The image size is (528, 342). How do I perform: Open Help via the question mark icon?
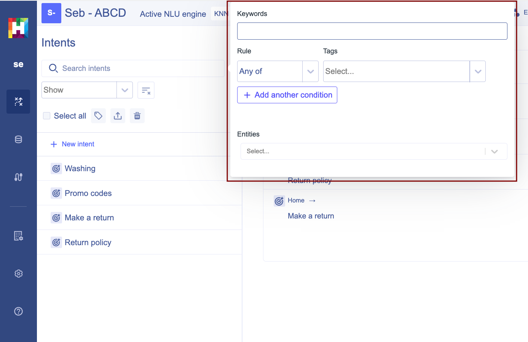(x=18, y=311)
